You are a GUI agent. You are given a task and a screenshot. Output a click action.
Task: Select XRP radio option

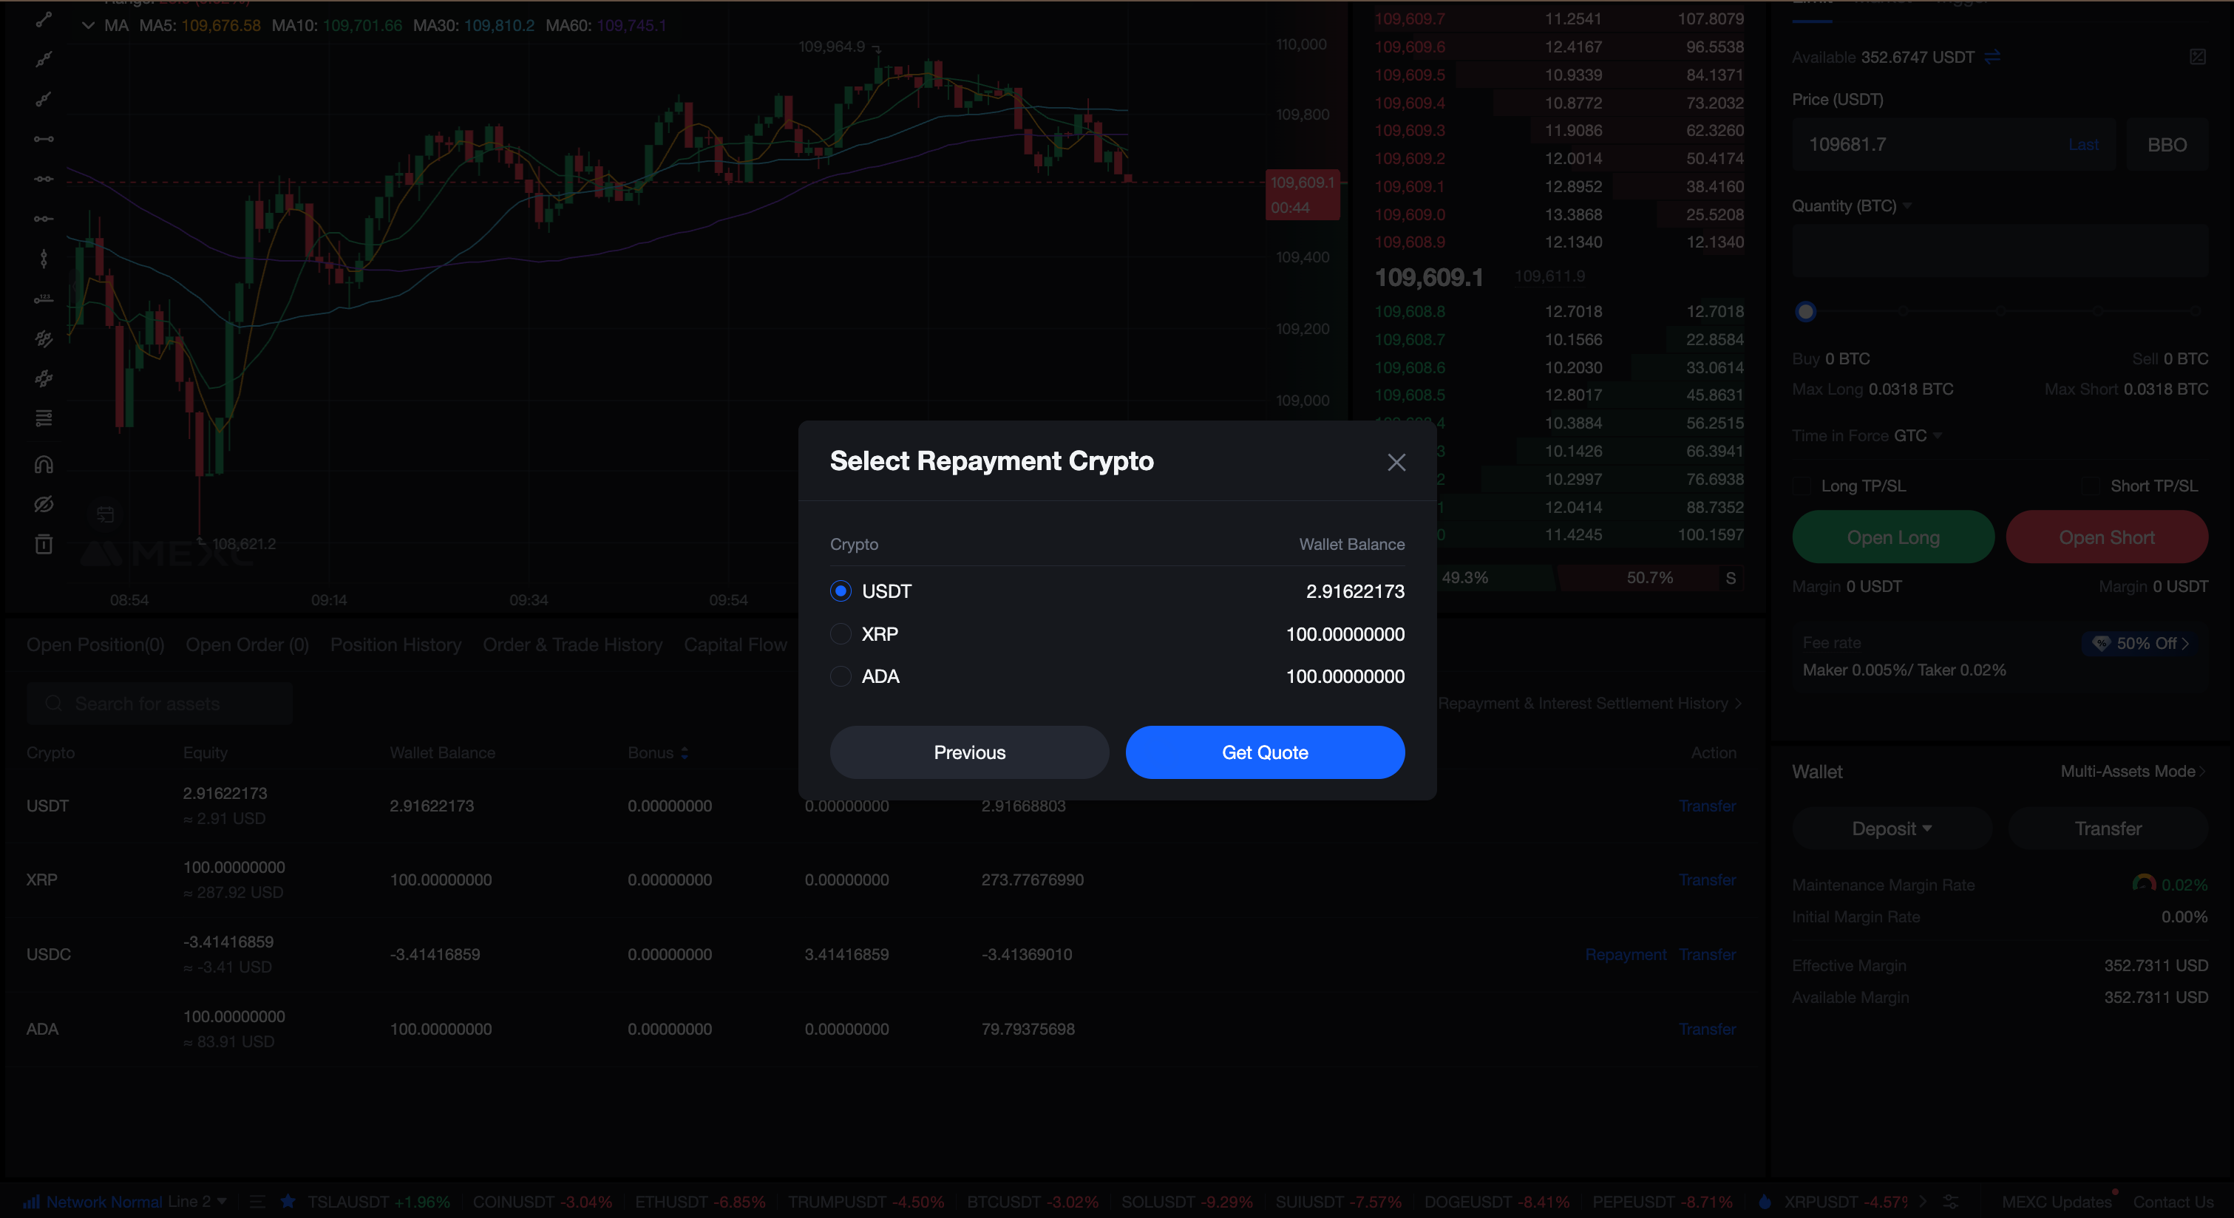840,633
